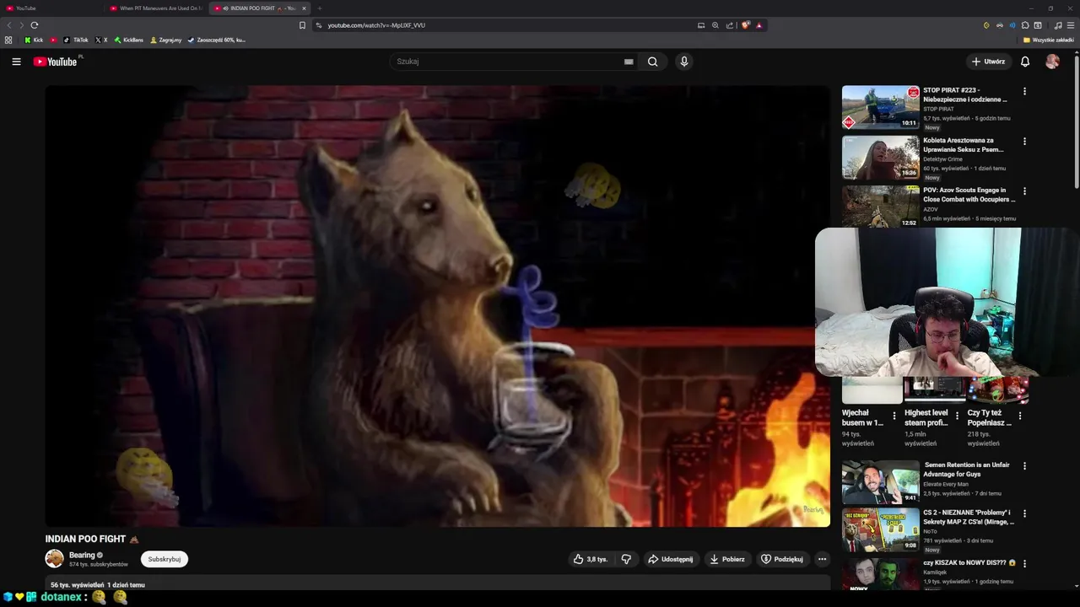Viewport: 1080px width, 607px height.
Task: Bookmark this page icon in address bar
Action: point(303,25)
